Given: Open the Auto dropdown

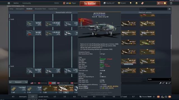Looking at the screenshot, I should point(159,79).
